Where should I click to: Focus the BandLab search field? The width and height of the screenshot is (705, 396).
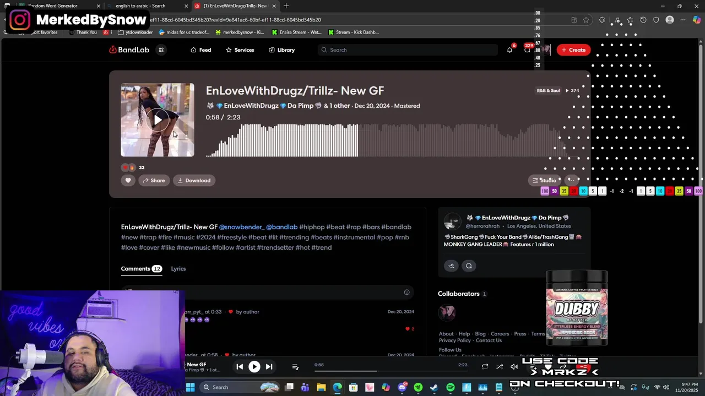tap(408, 50)
